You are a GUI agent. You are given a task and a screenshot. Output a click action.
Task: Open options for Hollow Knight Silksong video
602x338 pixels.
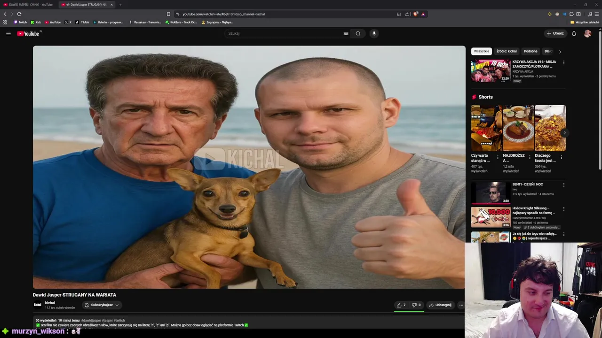click(x=563, y=209)
